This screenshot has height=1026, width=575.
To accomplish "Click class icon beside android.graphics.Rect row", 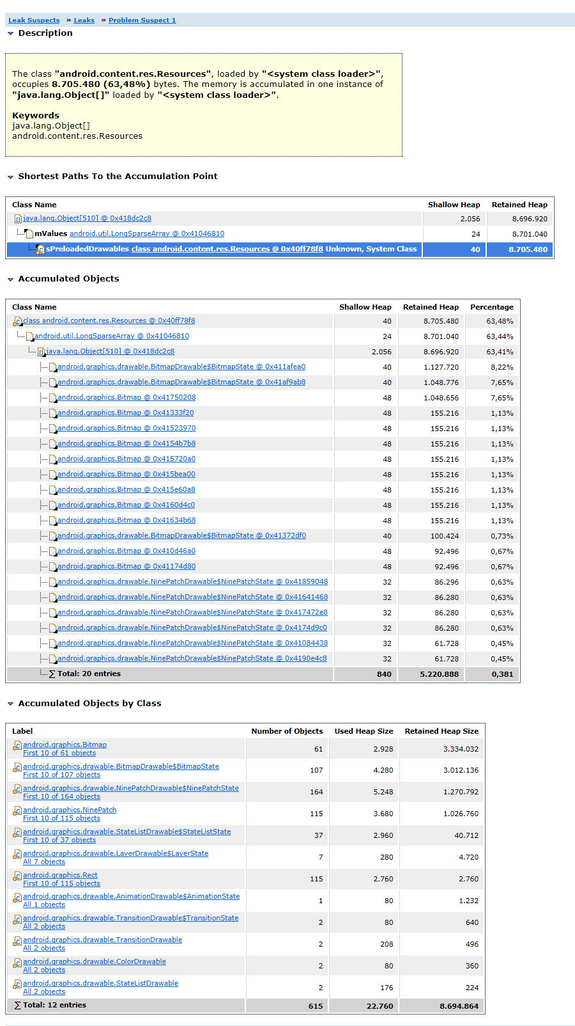I will point(18,876).
